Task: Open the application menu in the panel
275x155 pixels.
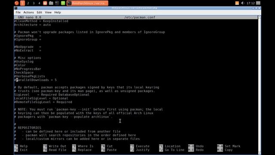Action: [x=16, y=3]
